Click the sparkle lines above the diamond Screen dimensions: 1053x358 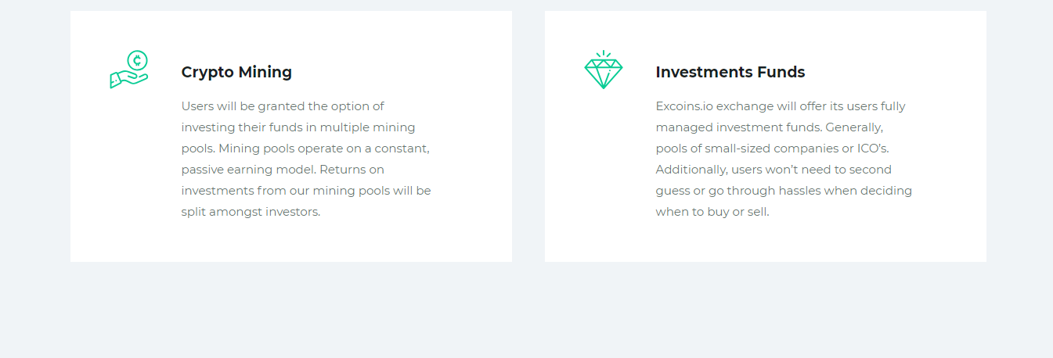tap(604, 55)
